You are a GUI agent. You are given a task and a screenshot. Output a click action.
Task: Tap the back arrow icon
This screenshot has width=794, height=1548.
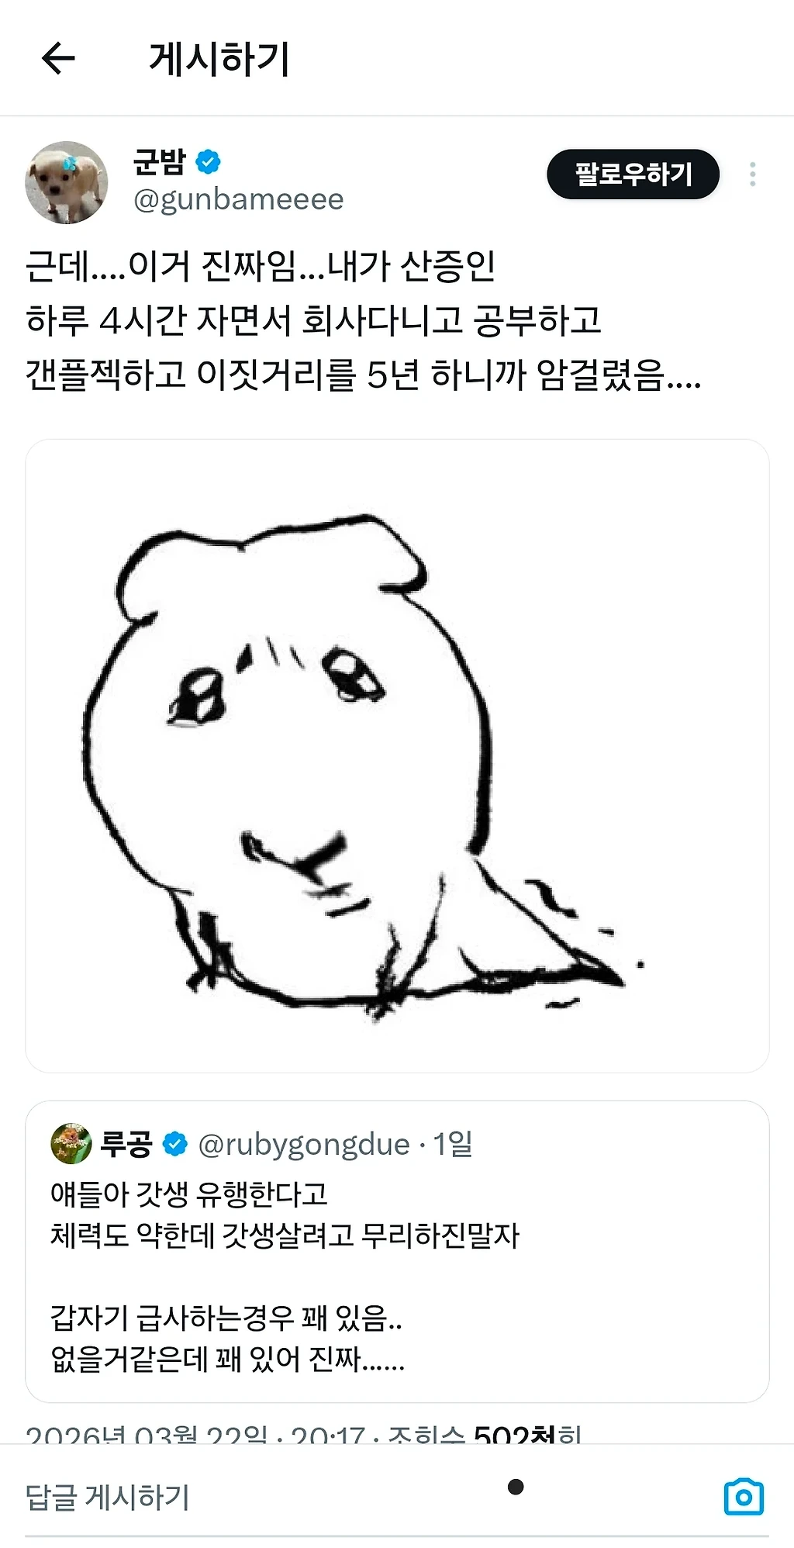click(58, 59)
